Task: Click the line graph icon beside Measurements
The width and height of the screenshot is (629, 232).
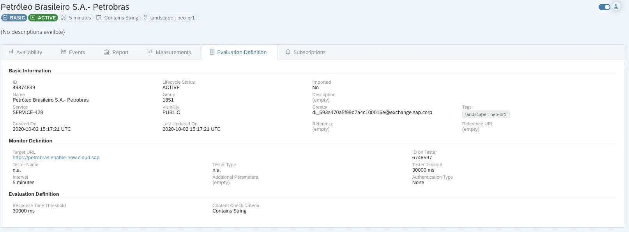Action: [150, 52]
